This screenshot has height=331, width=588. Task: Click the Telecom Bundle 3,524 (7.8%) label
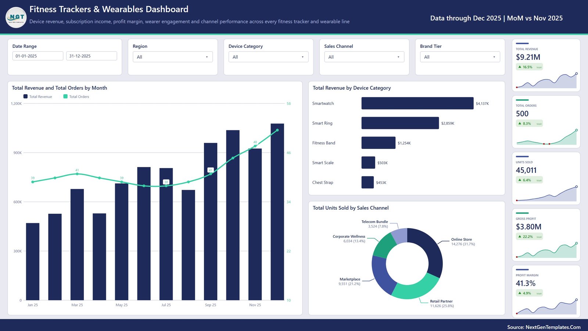pyautogui.click(x=375, y=224)
